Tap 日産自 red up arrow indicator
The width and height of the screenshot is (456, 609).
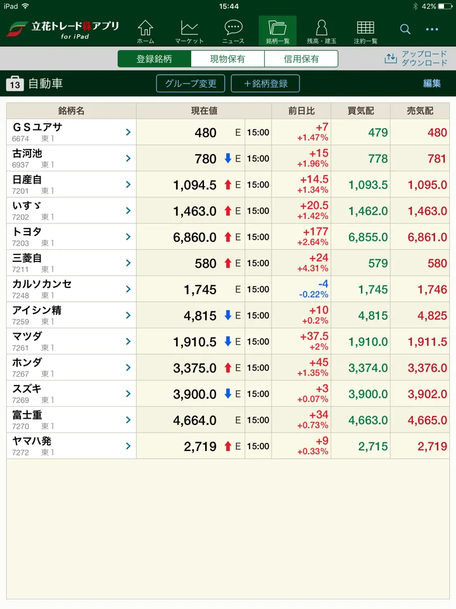tap(228, 185)
